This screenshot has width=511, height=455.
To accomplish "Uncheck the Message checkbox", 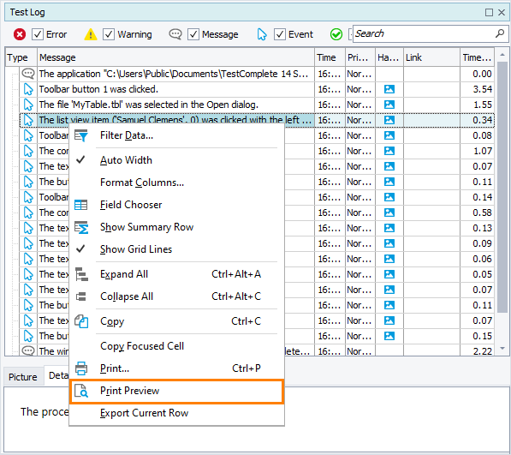I will 193,34.
